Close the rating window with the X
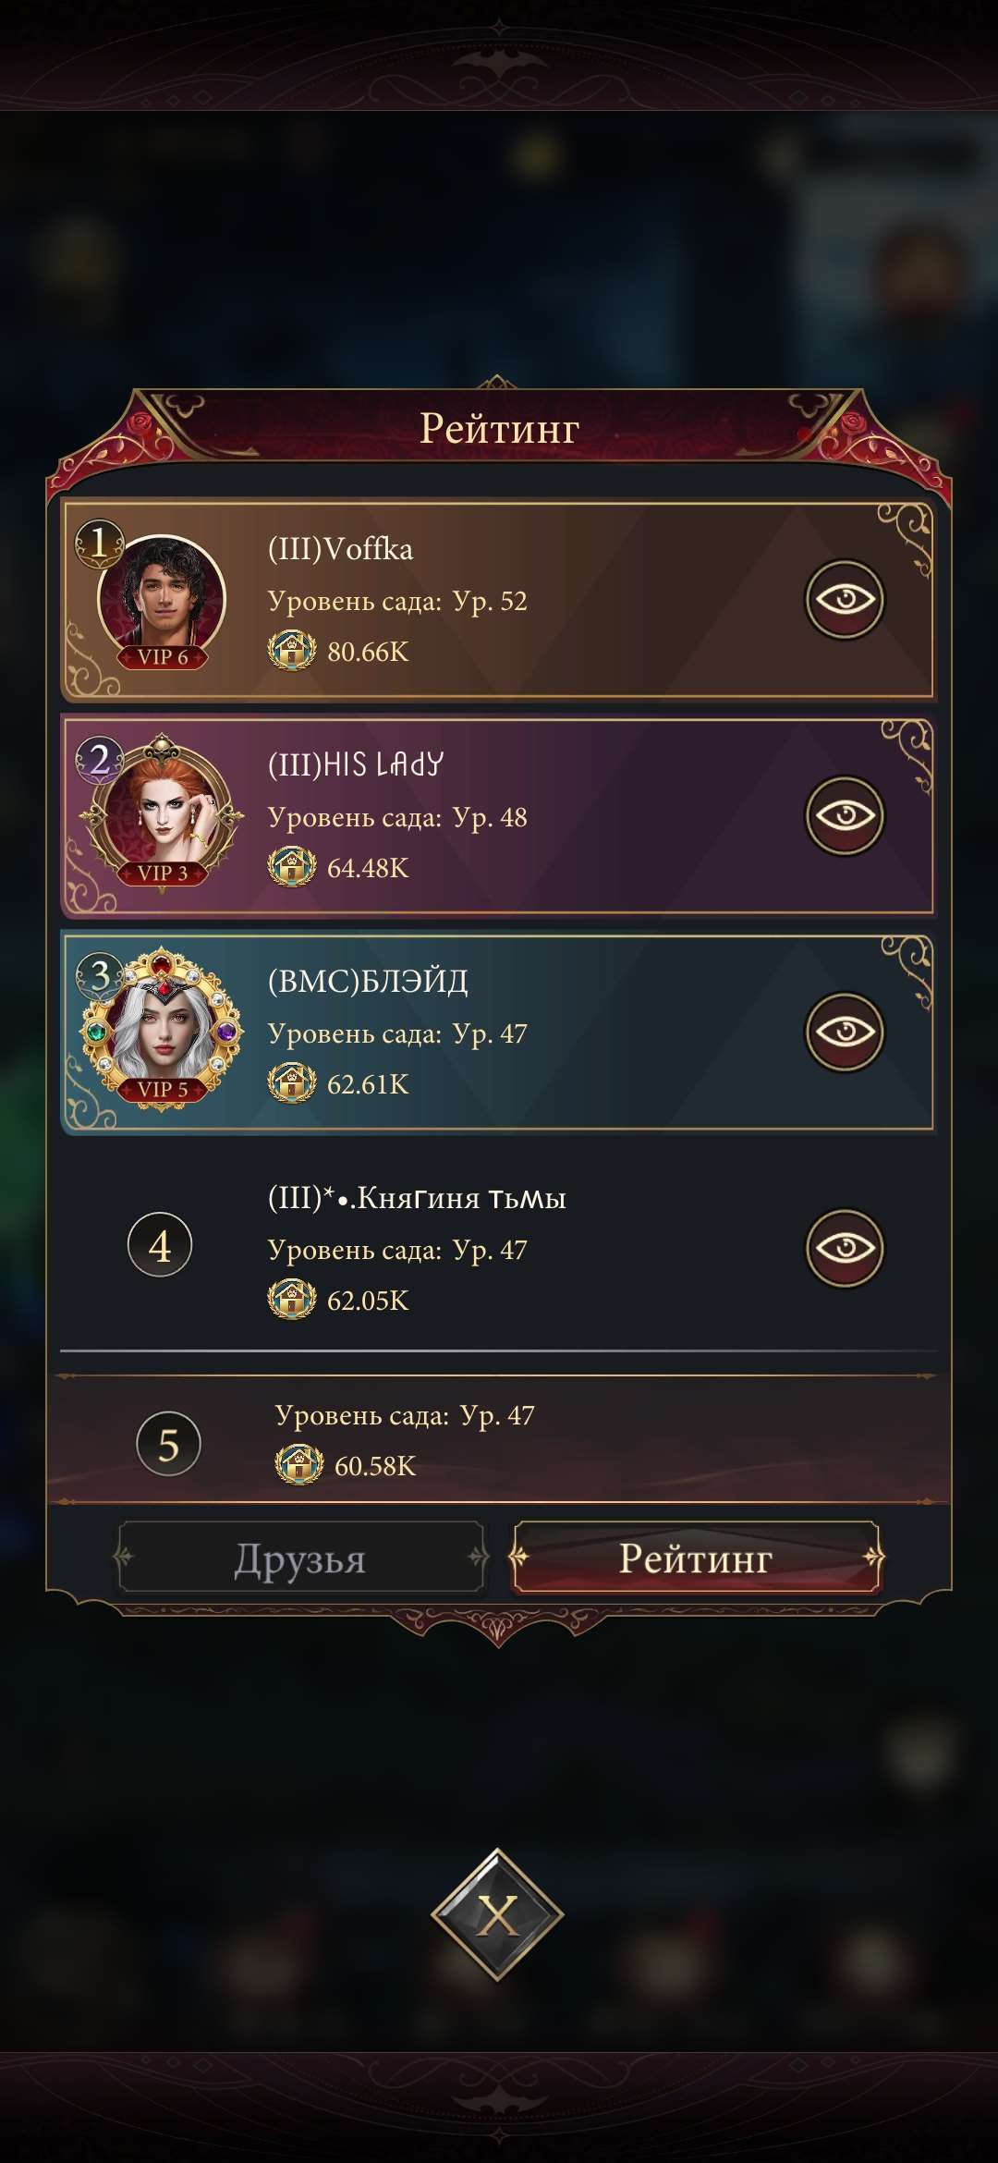The image size is (998, 2163). (x=498, y=1914)
